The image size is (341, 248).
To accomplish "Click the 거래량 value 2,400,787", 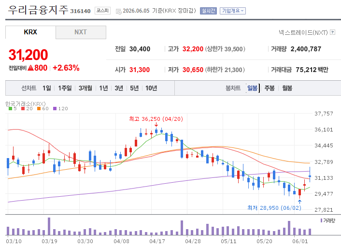I will (306, 49).
